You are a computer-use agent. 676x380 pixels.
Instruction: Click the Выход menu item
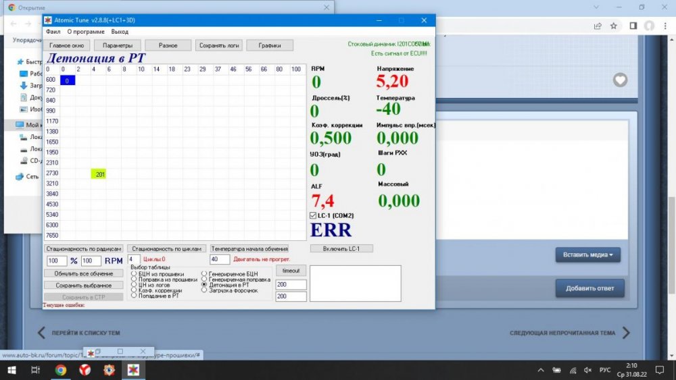click(120, 32)
